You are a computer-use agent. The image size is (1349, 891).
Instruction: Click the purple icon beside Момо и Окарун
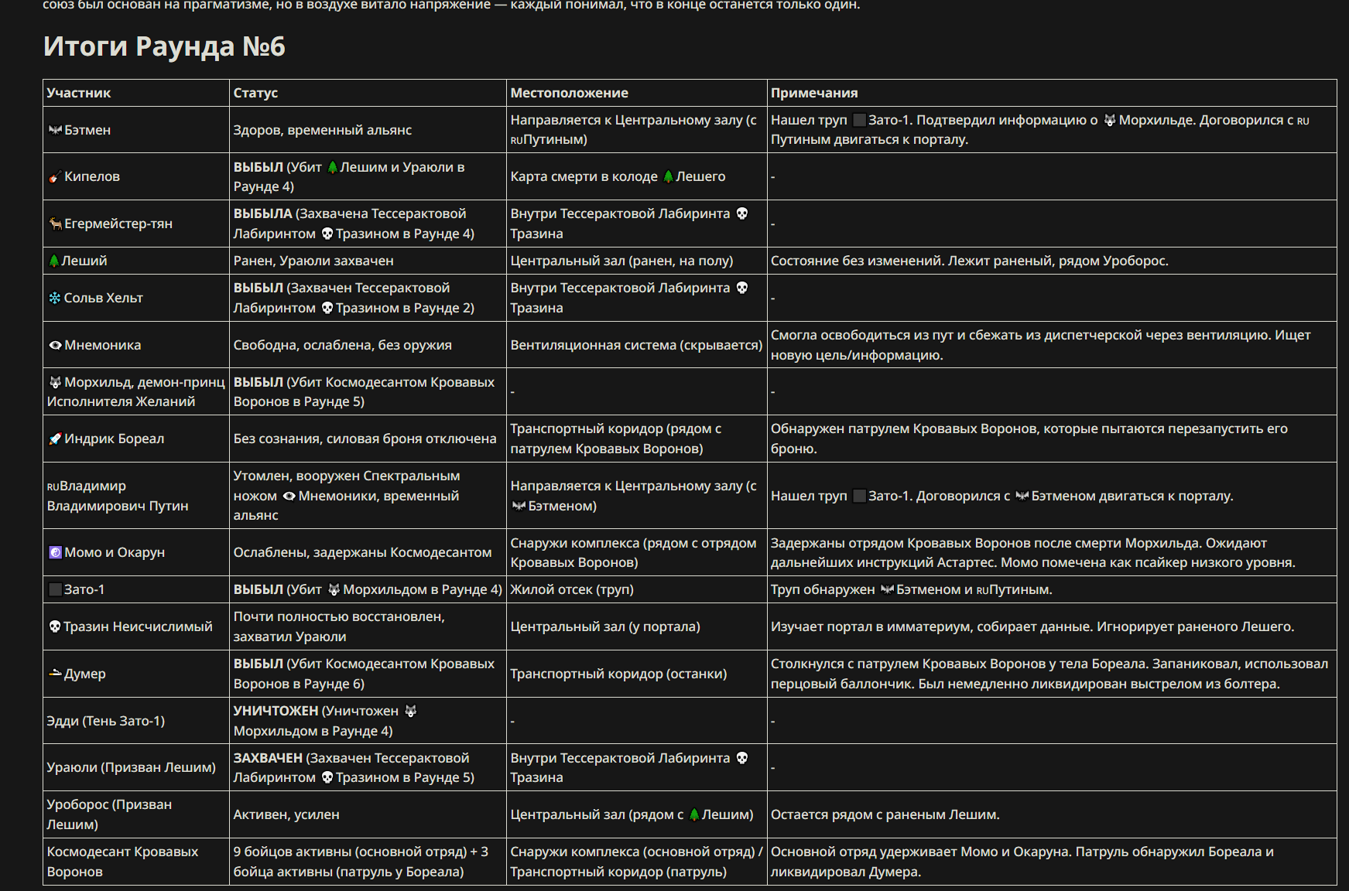click(x=55, y=552)
